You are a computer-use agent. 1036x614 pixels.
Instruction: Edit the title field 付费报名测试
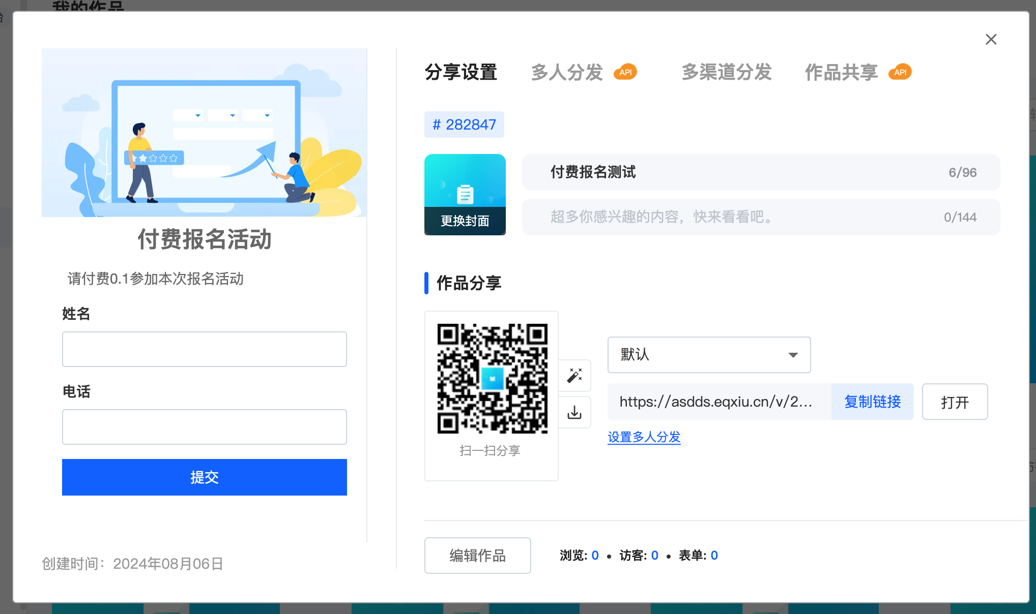761,172
